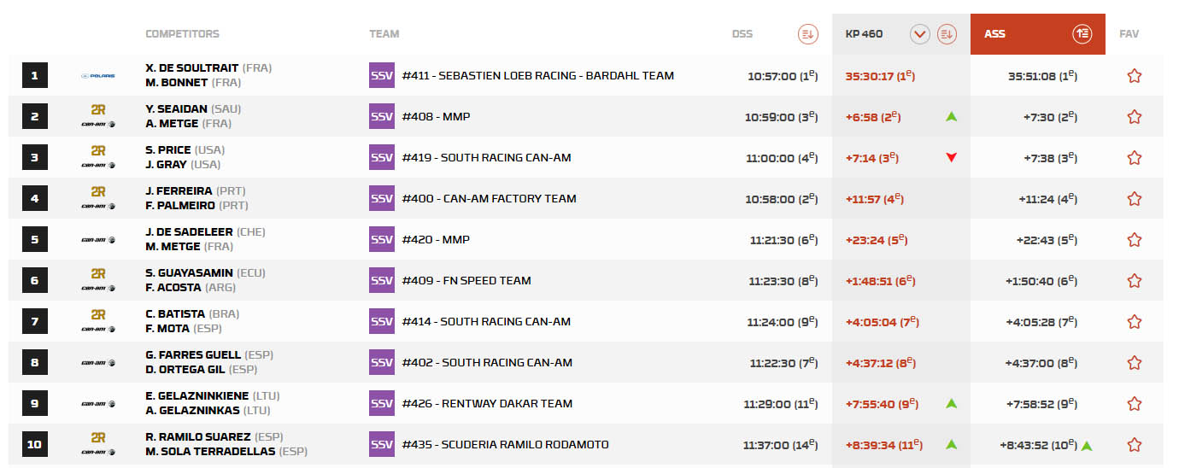Select the KP 460 column header
This screenshot has width=1179, height=468.
coord(864,34)
